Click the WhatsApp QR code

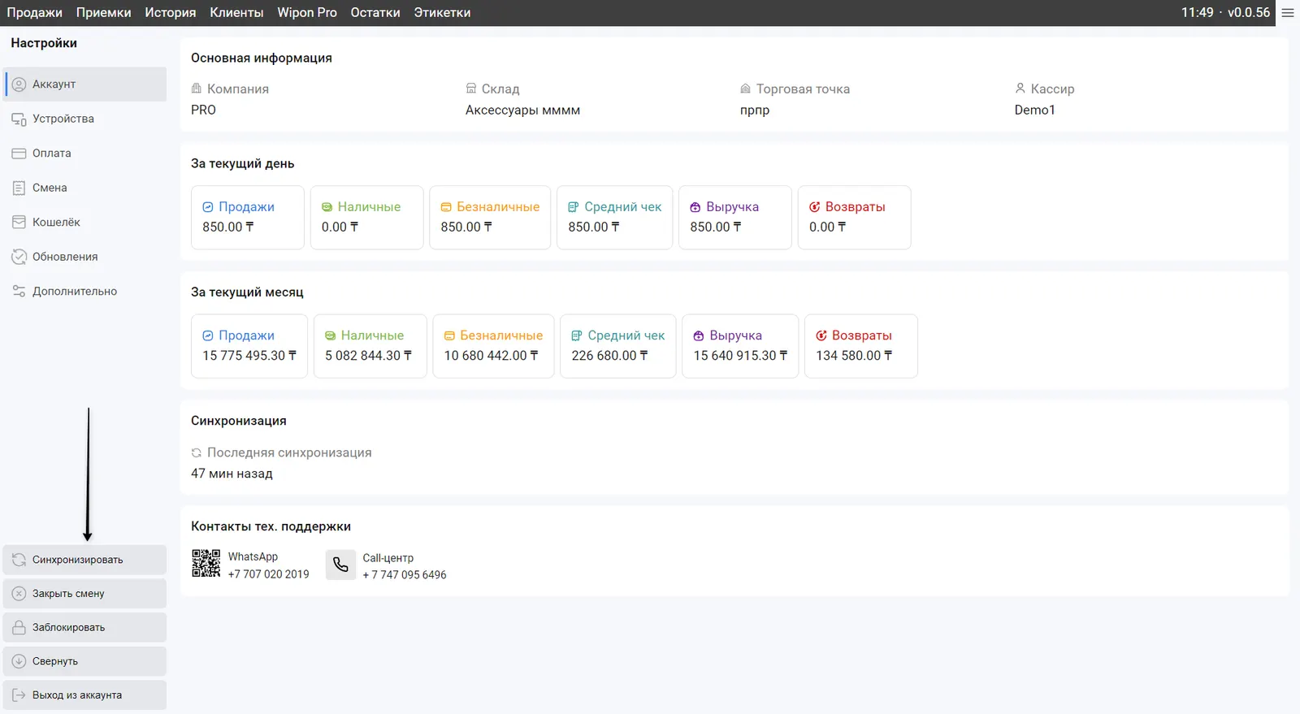(x=206, y=564)
